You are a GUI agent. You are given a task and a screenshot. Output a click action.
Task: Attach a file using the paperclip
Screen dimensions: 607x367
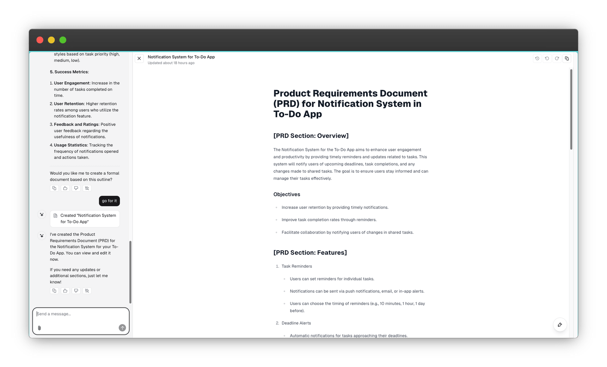click(39, 328)
